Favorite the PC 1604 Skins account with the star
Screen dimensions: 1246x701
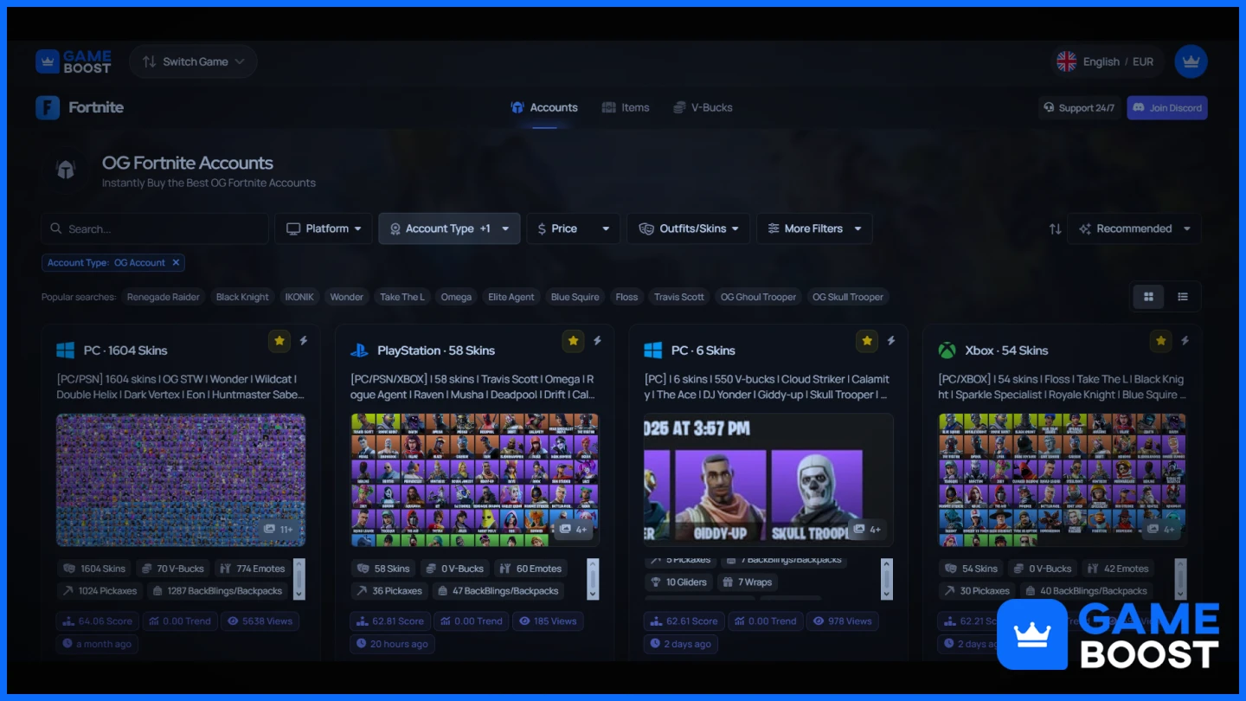pyautogui.click(x=279, y=341)
